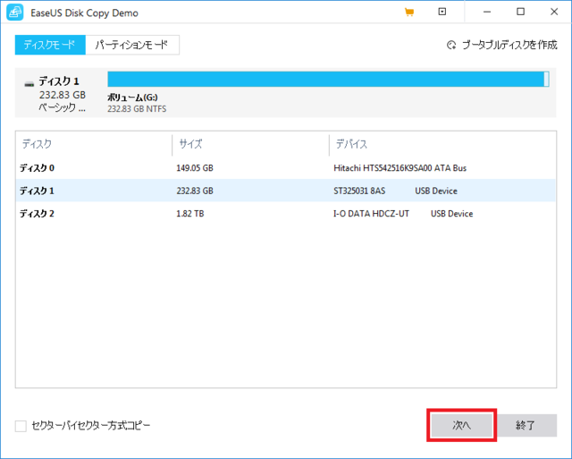Click the bootable disk creation icon
The height and width of the screenshot is (459, 572).
pyautogui.click(x=451, y=45)
